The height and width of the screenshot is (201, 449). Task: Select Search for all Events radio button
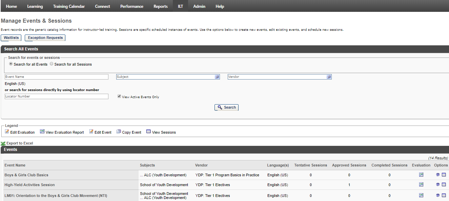(x=11, y=64)
